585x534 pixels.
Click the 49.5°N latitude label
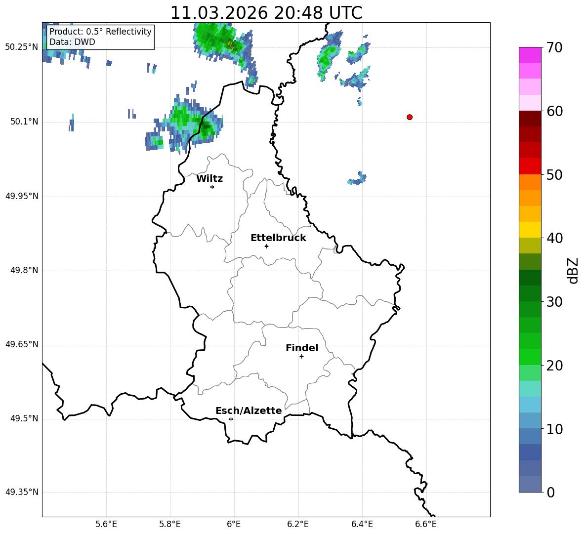[x=24, y=418]
